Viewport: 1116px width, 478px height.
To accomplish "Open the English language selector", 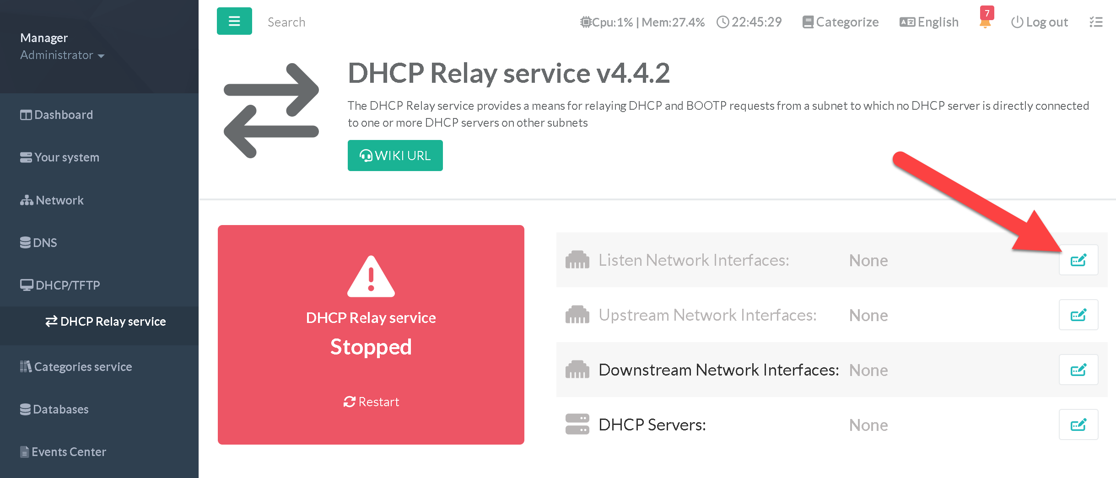I will [x=929, y=22].
